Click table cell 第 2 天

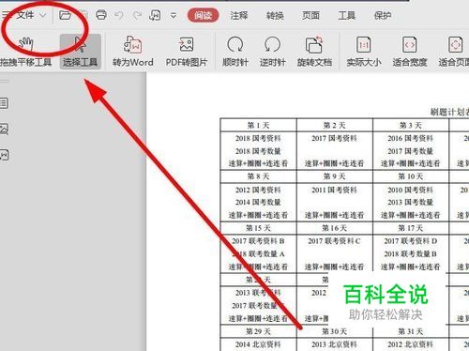point(334,125)
